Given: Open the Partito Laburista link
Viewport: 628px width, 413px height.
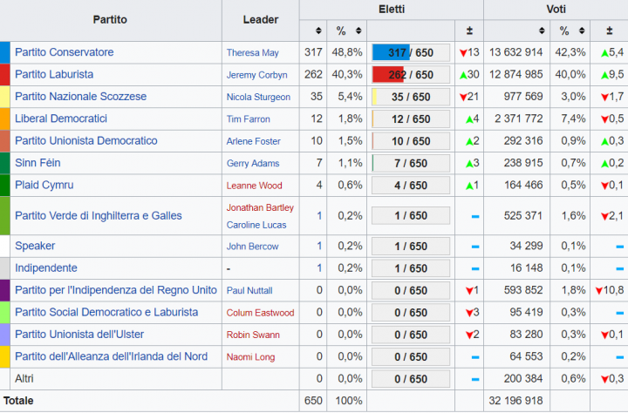Looking at the screenshot, I should coord(54,74).
